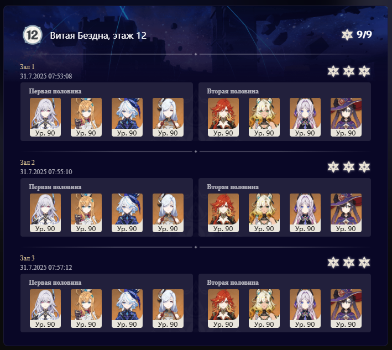Open the witch hat character in Зал 3
Screen dimensions: 392x350
pyautogui.click(x=346, y=309)
